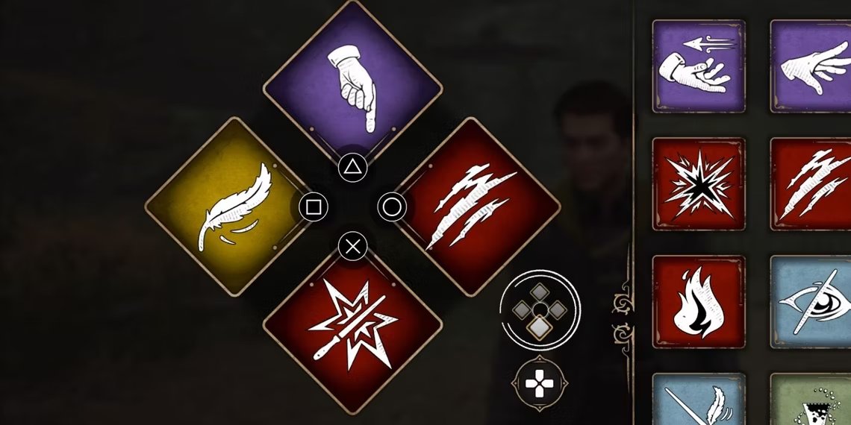Pick the red slash-marks tile in grid

(811, 183)
